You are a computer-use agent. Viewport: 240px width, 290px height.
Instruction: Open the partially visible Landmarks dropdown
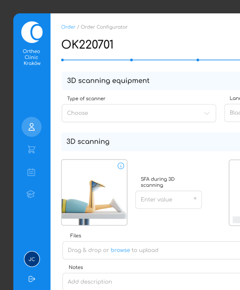(x=232, y=113)
